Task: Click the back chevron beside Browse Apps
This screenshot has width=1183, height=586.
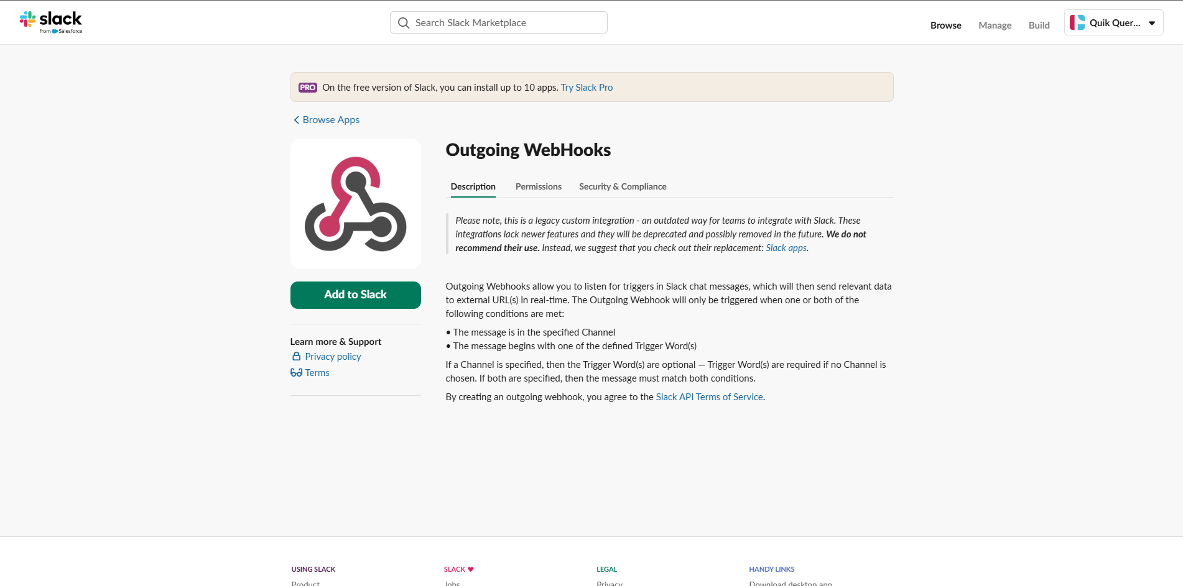Action: click(x=296, y=120)
